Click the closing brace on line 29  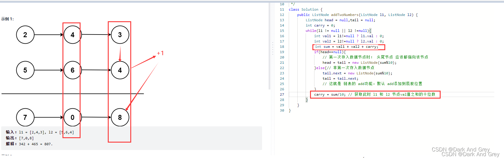tap(298, 105)
